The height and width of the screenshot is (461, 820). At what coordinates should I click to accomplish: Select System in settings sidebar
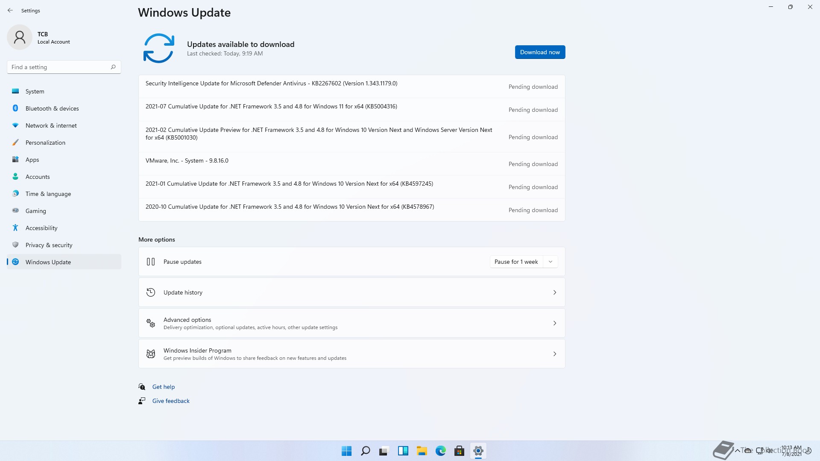point(64,91)
